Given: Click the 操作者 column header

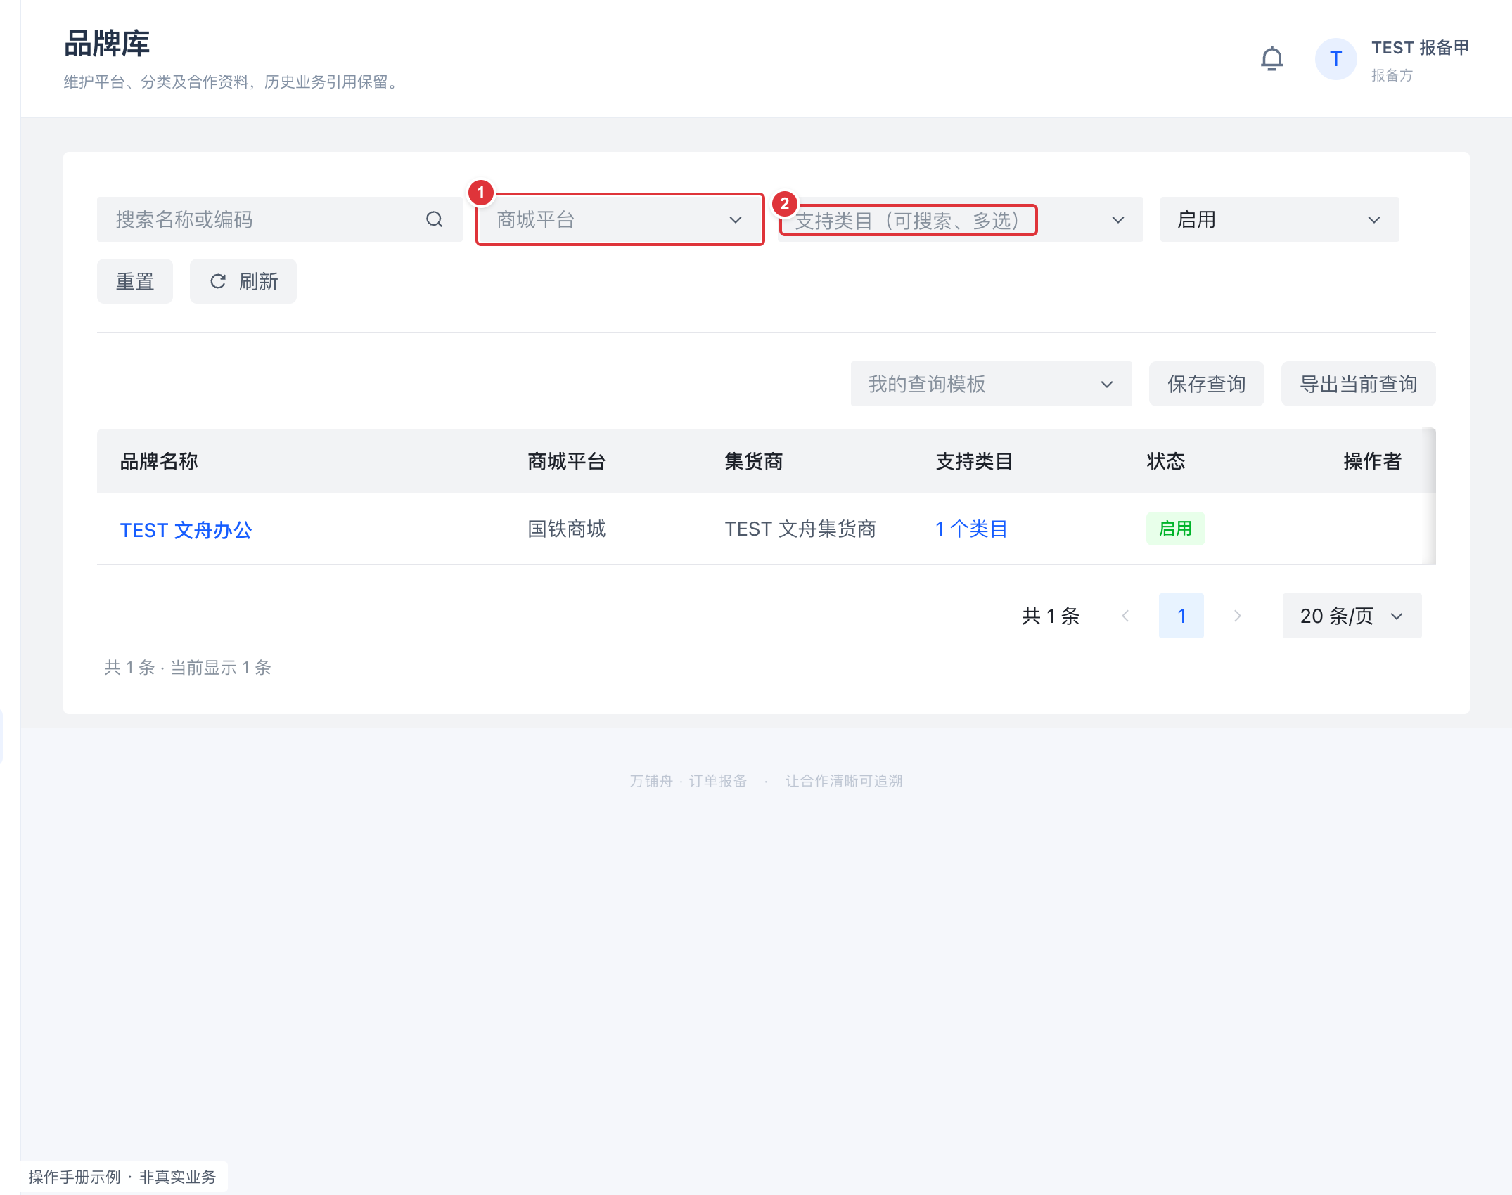Looking at the screenshot, I should (x=1373, y=461).
